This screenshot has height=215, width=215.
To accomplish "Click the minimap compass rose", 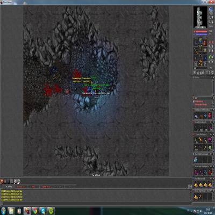I will pyautogui.click(x=211, y=10).
